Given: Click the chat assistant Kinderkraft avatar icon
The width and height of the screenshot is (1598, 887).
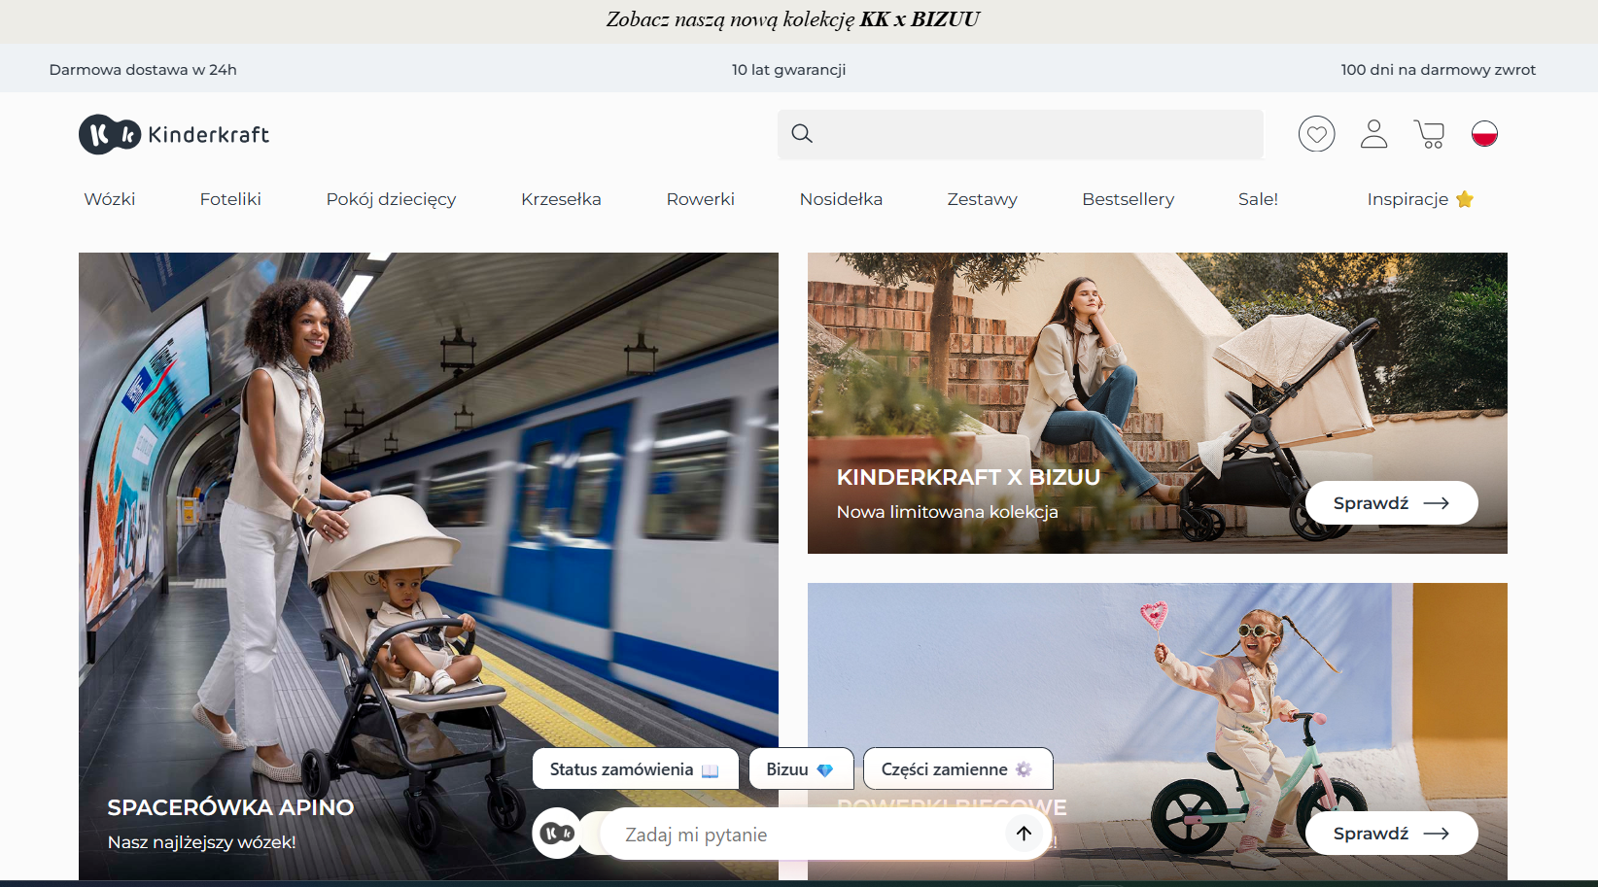Looking at the screenshot, I should click(557, 834).
